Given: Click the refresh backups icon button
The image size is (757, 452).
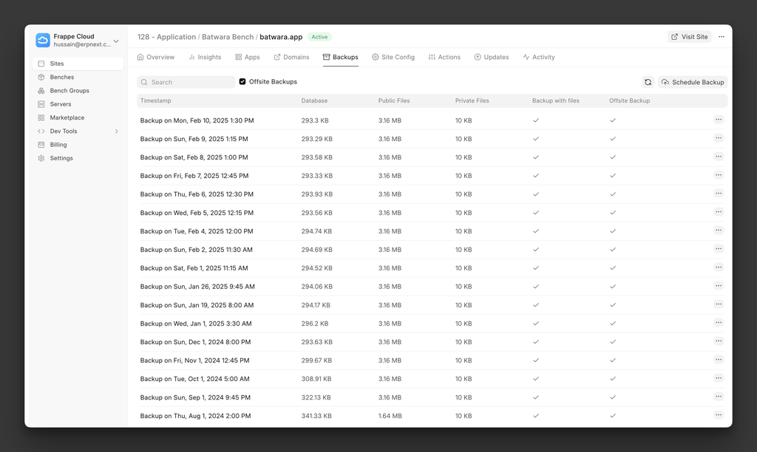Looking at the screenshot, I should point(648,82).
